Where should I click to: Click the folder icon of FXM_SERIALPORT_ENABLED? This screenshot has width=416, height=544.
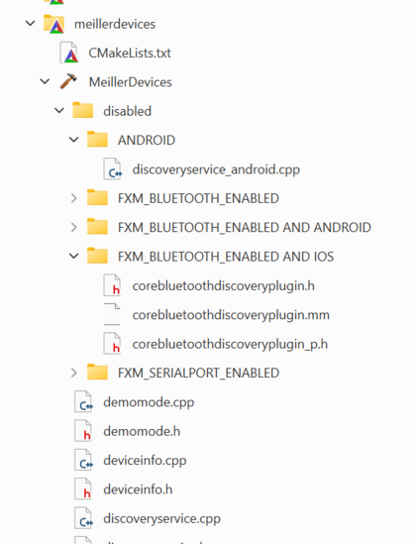coord(97,372)
